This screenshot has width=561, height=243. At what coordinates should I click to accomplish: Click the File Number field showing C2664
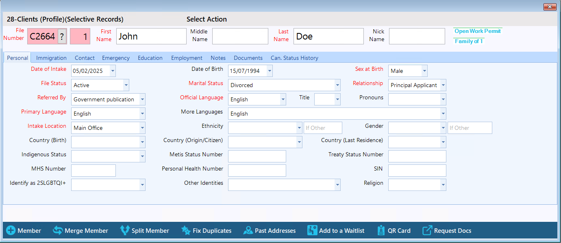coord(42,36)
